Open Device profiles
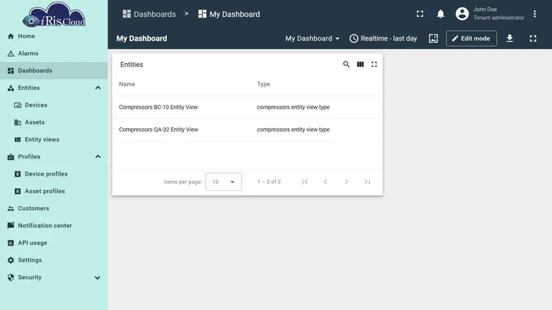552x310 pixels. tap(54, 174)
